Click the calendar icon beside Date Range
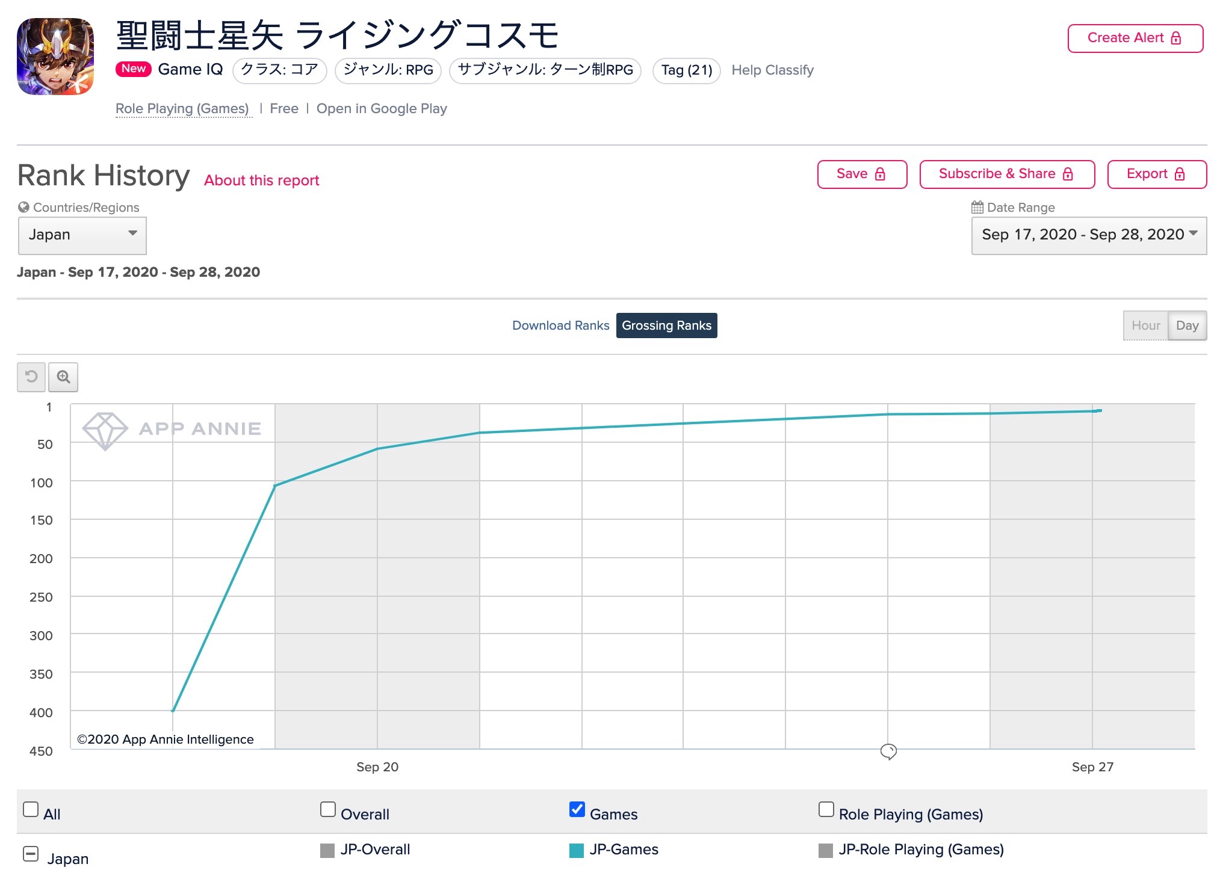 (977, 207)
